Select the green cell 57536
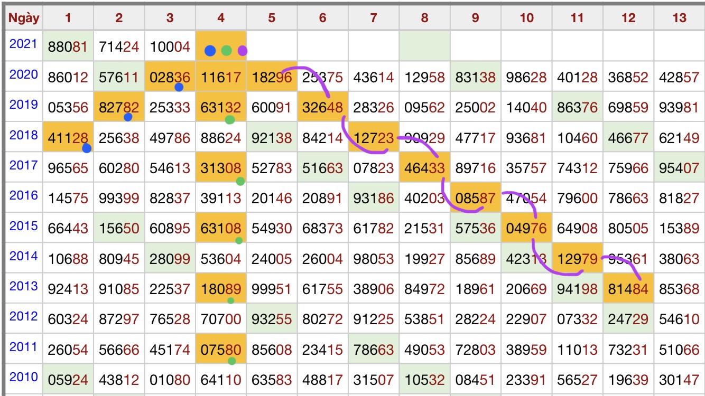The width and height of the screenshot is (705, 396). (476, 229)
